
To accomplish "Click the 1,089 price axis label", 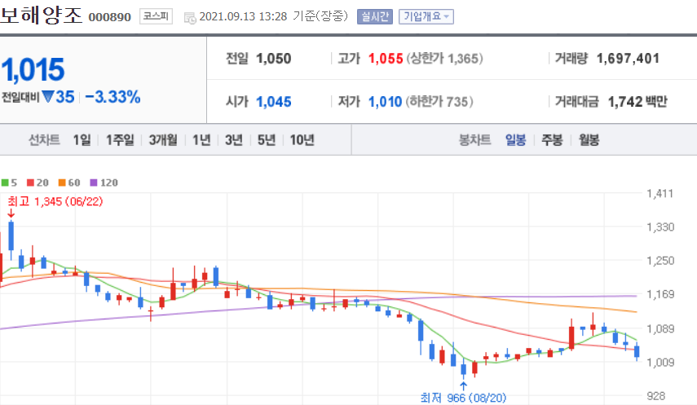I will pos(660,329).
